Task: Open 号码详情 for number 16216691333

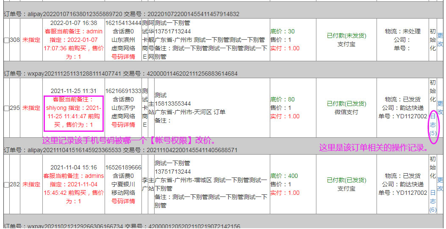Action: pos(123,125)
